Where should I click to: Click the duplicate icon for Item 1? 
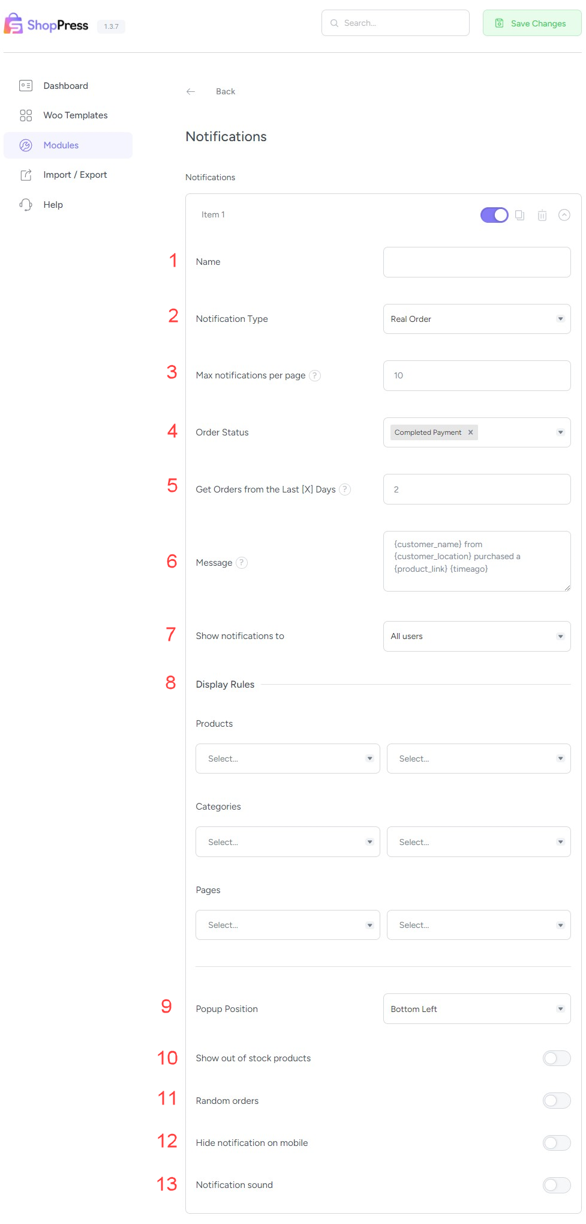click(x=520, y=215)
